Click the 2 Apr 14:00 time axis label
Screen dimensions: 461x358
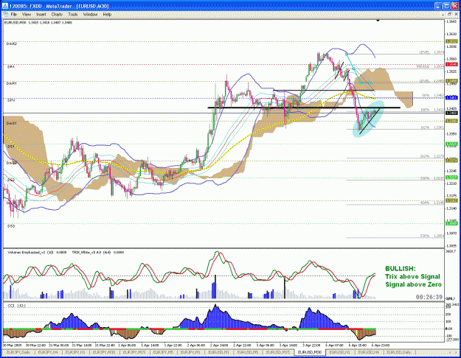[x=218, y=345]
